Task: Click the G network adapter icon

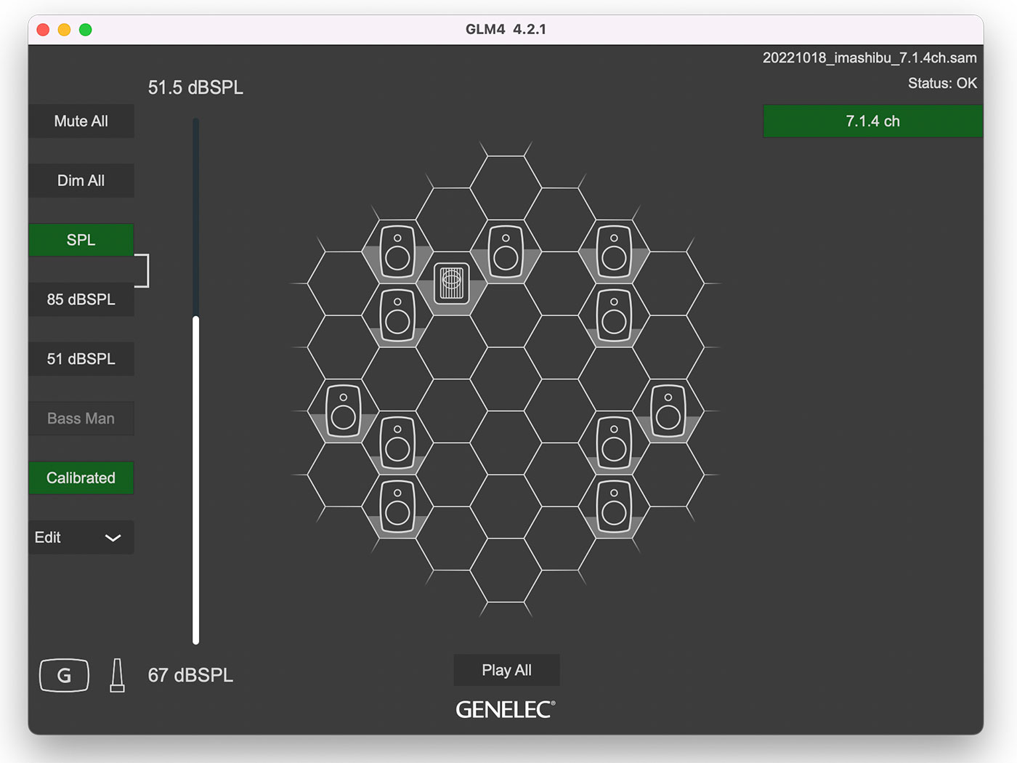Action: (x=64, y=676)
